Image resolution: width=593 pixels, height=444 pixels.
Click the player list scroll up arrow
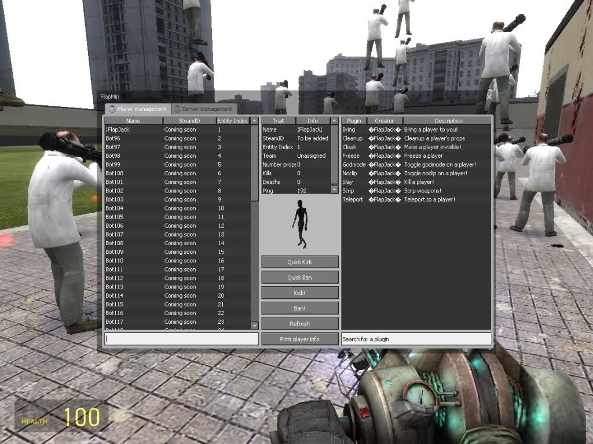[255, 121]
